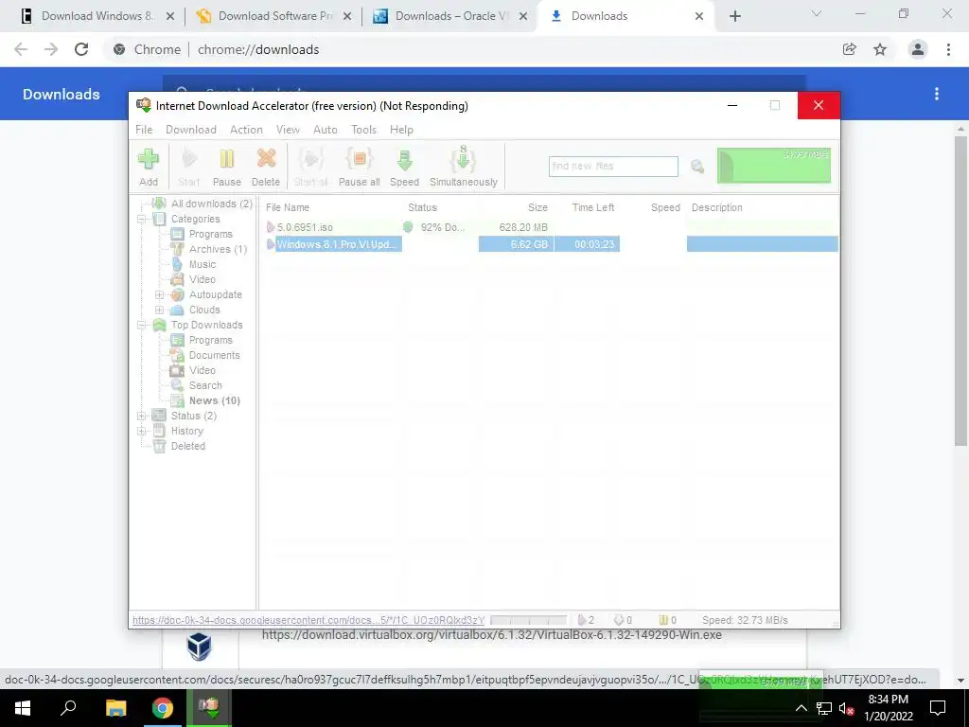Select the Autoupdate category
Screen dimensions: 969x727
215,294
